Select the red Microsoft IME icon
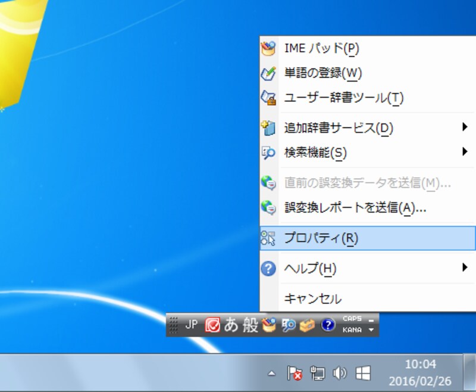 [x=212, y=325]
